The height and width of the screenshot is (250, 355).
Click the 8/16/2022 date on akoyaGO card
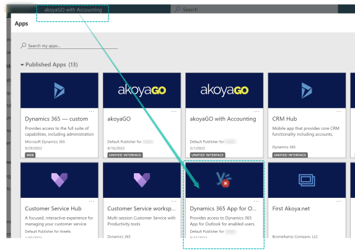coord(116,148)
